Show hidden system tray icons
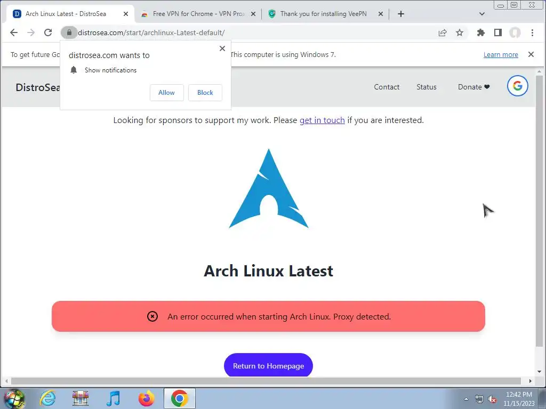This screenshot has height=409, width=546. (466, 399)
